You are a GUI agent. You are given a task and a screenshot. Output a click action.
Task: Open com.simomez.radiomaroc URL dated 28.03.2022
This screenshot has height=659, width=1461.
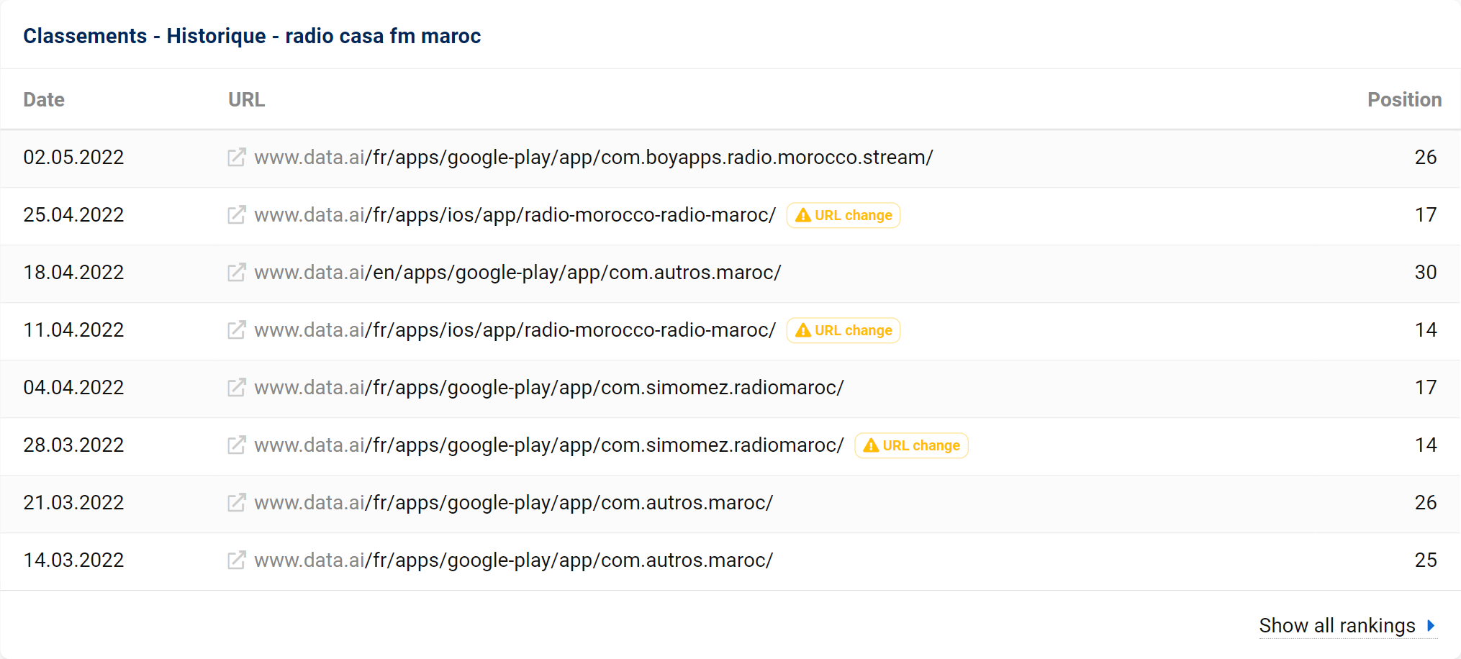(x=549, y=445)
